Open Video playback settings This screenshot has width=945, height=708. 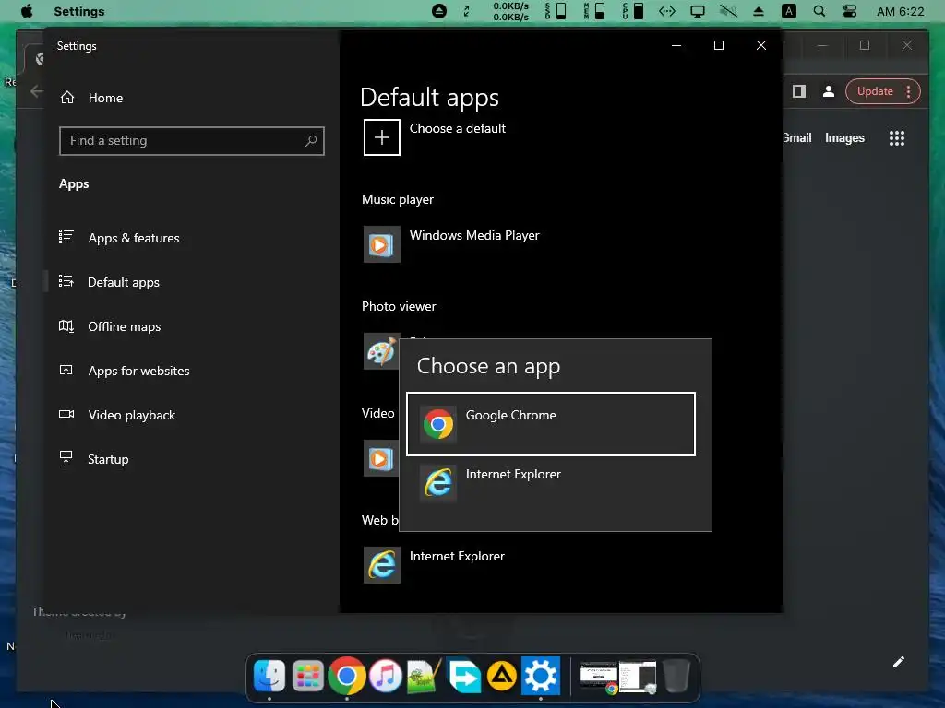(193, 415)
